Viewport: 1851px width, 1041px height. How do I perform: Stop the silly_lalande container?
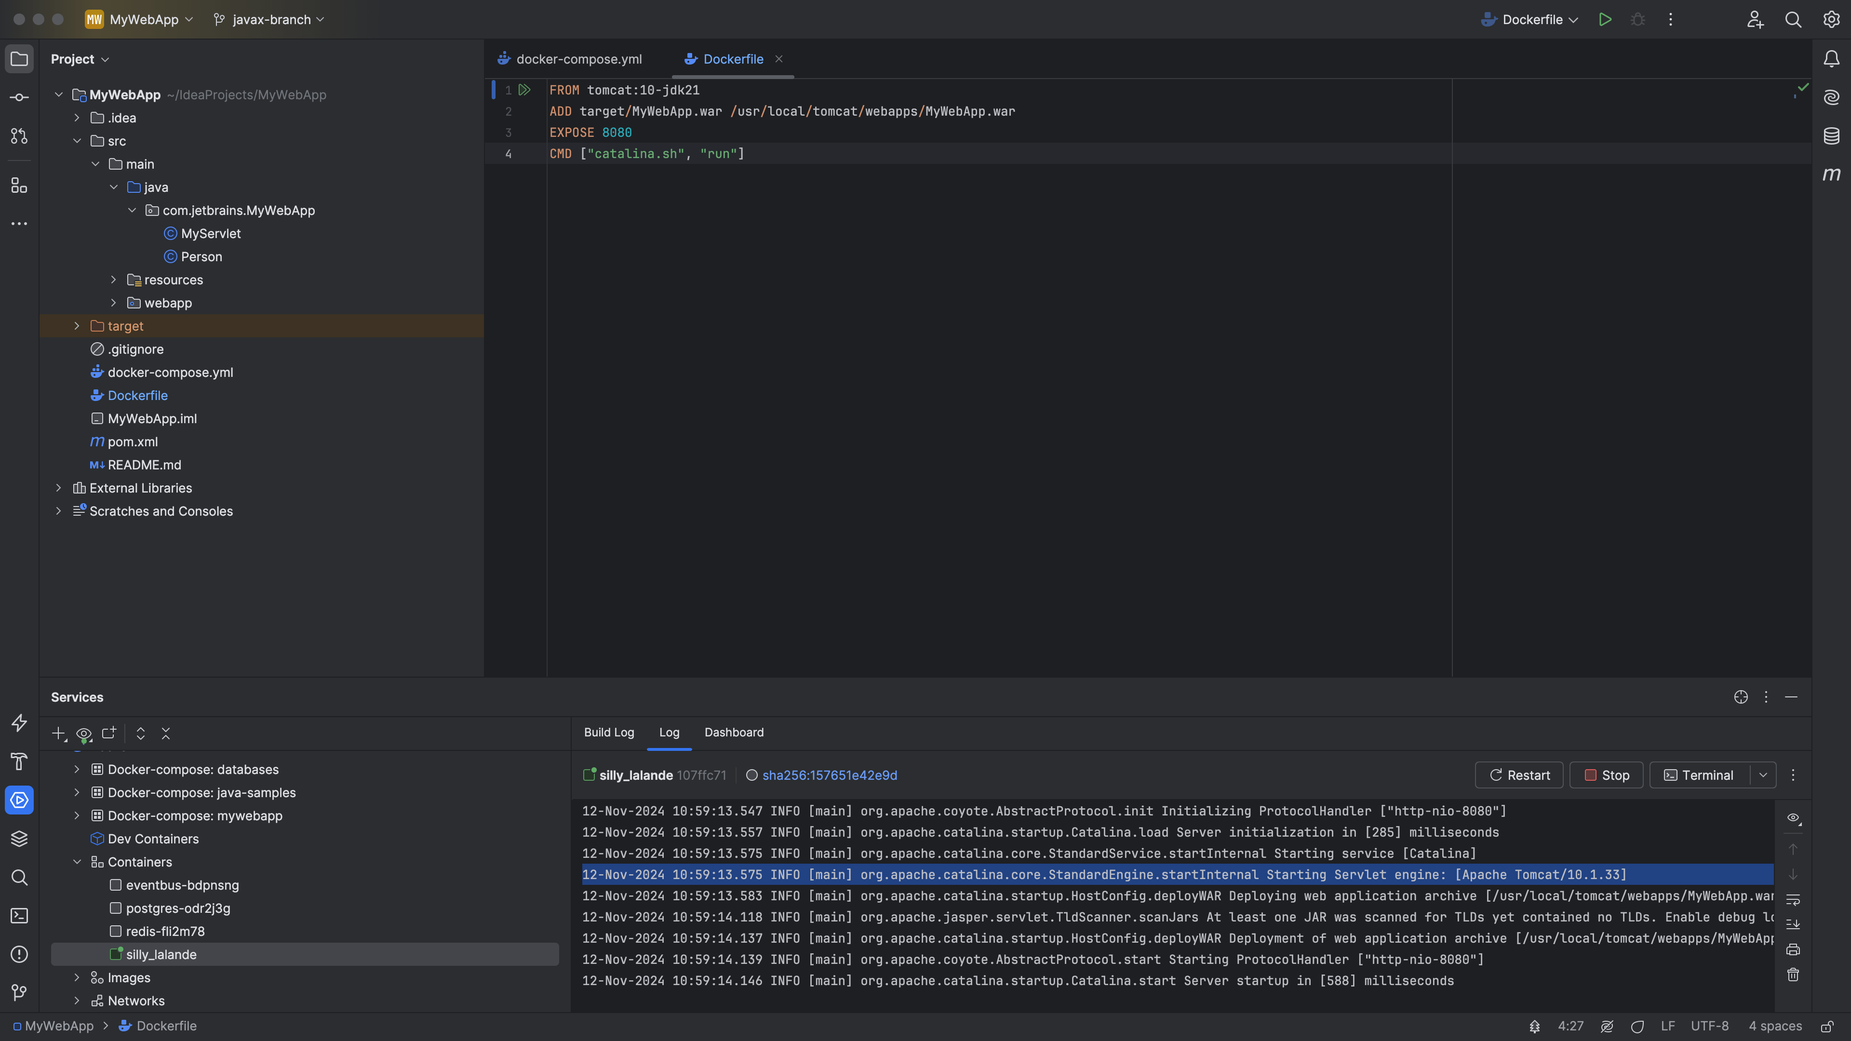click(1607, 775)
